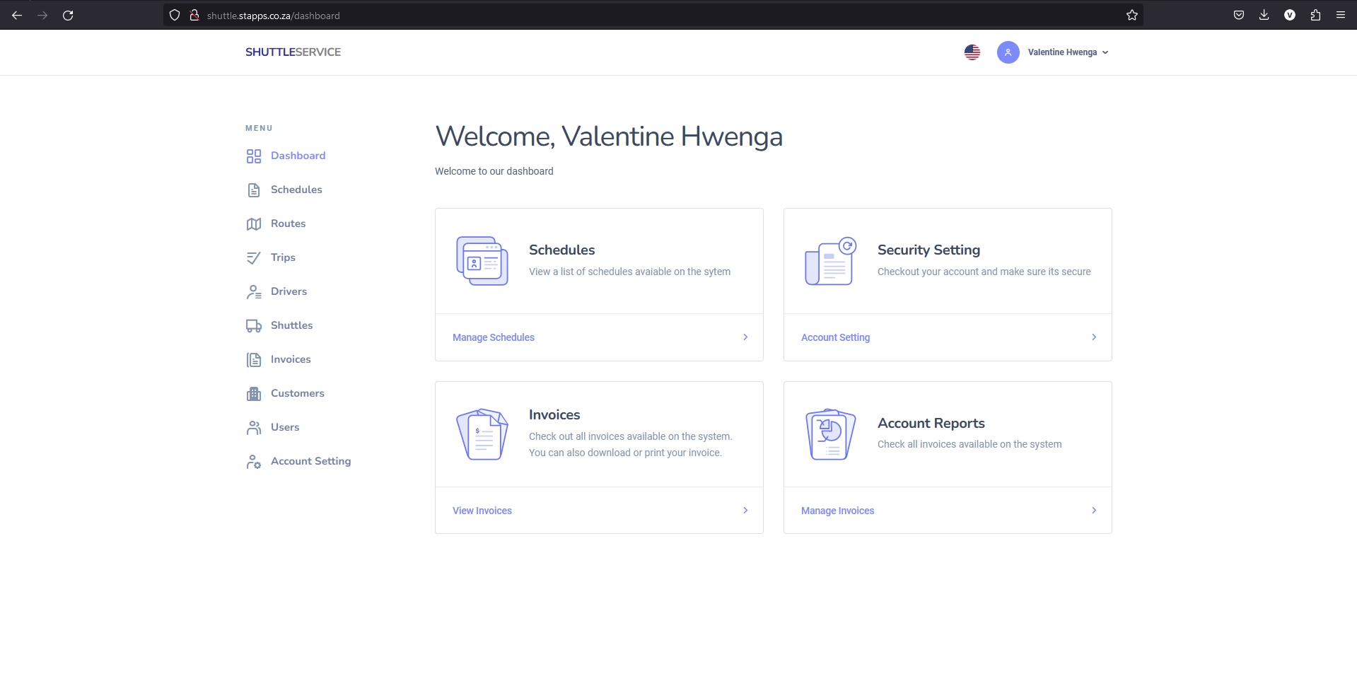Screen dimensions: 1357x698
Task: Click the Schedules card heading
Action: [x=561, y=250]
